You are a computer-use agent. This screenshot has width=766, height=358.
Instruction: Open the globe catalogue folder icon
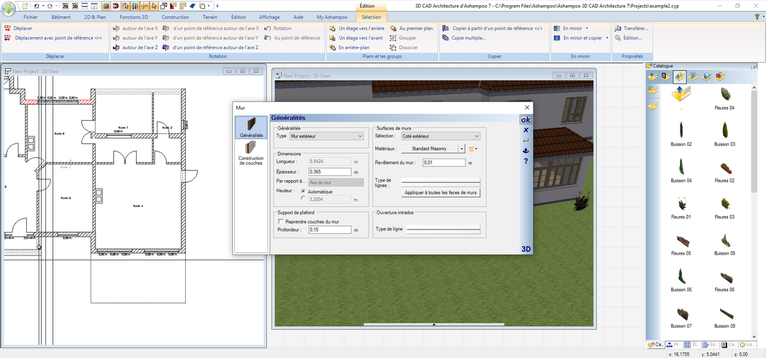point(707,77)
